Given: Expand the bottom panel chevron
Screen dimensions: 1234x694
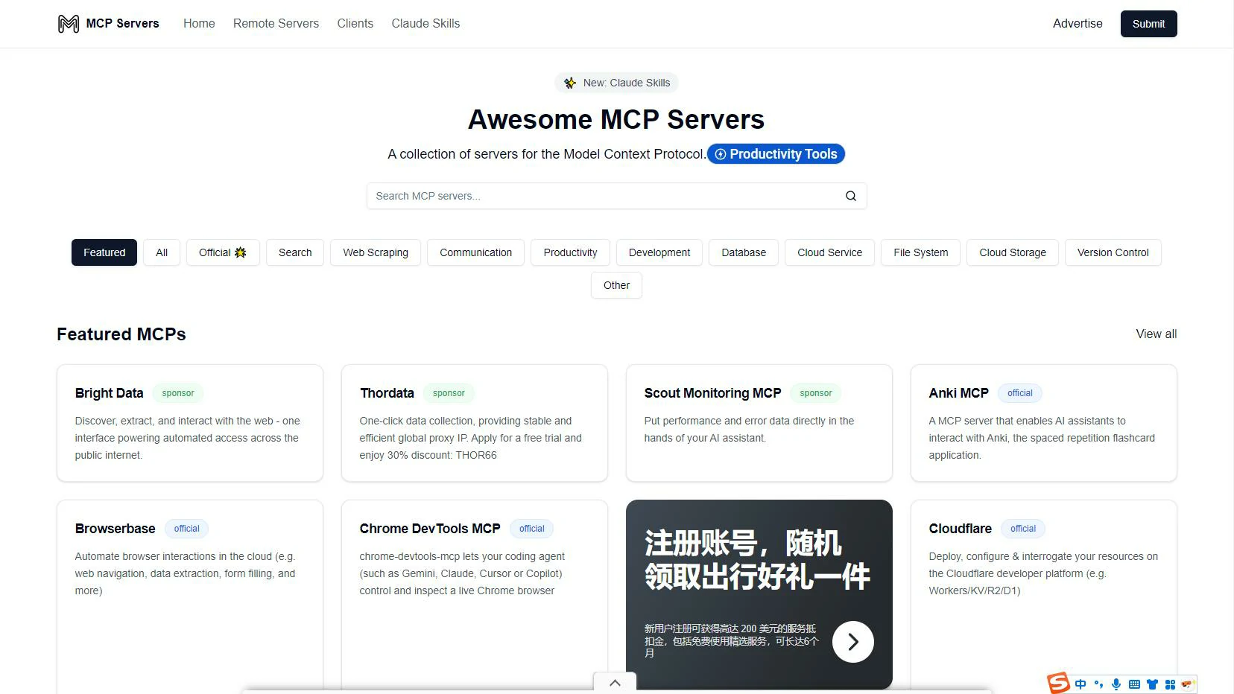Looking at the screenshot, I should pos(615,683).
